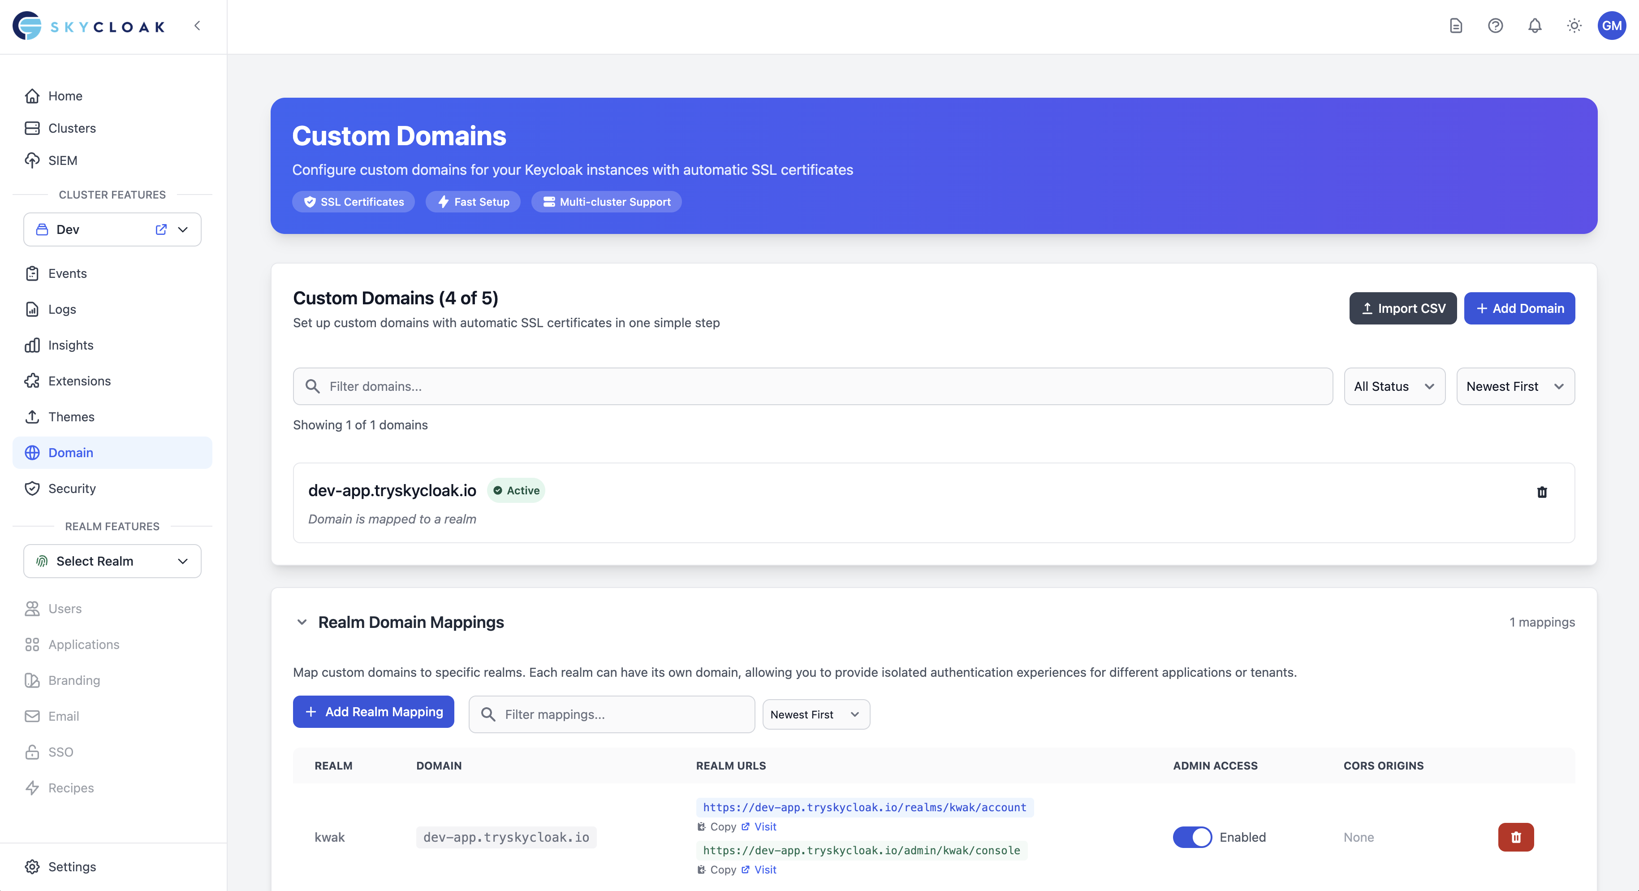Click the GM profile avatar
Screen dimensions: 1639x891
tap(1613, 26)
